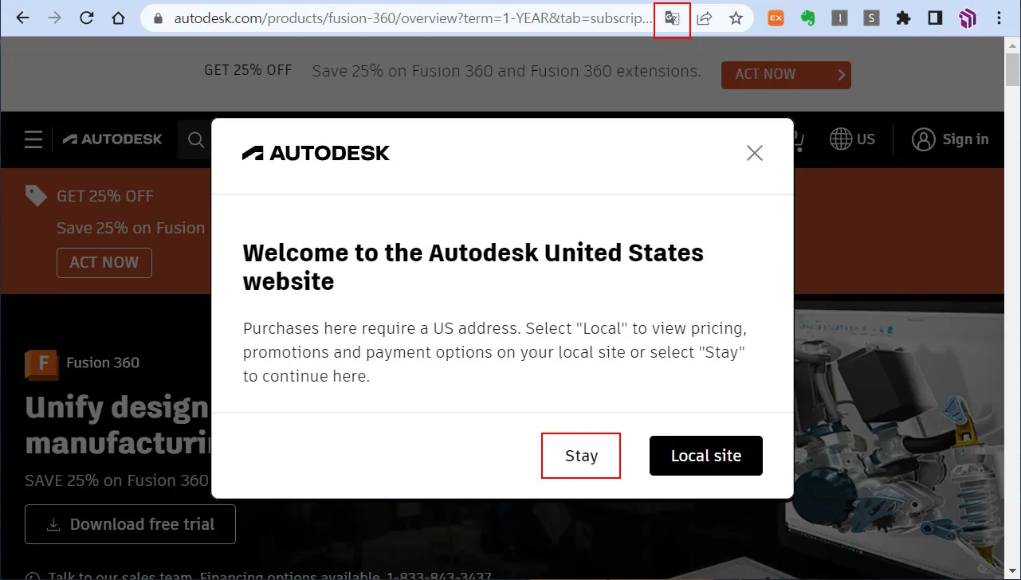Open the grey S extension icon

coord(871,18)
